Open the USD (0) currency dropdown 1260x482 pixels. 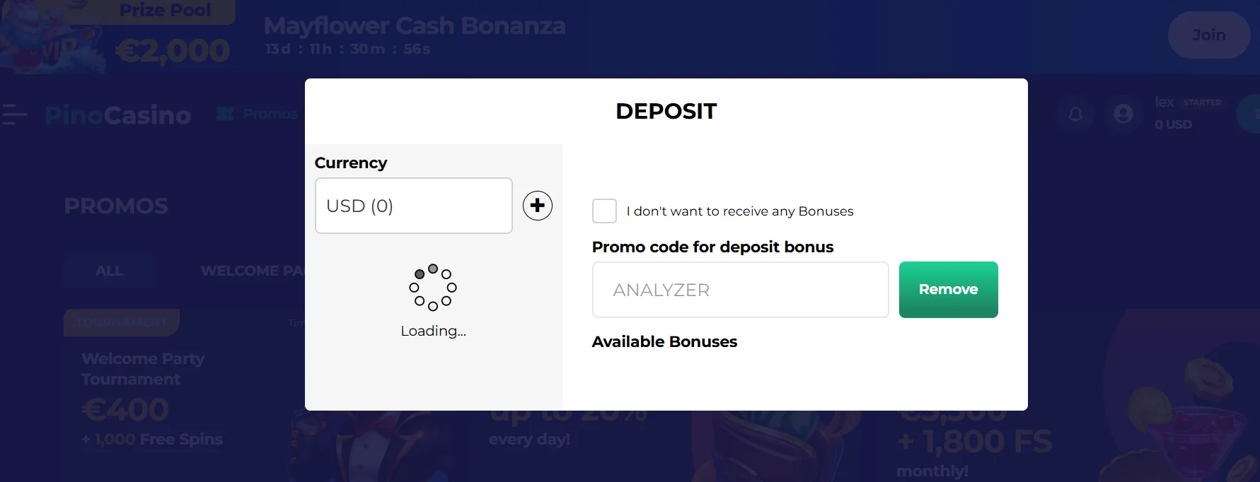pos(413,206)
